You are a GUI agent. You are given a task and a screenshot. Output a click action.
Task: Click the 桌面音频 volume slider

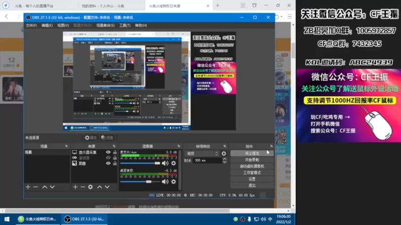(x=140, y=181)
